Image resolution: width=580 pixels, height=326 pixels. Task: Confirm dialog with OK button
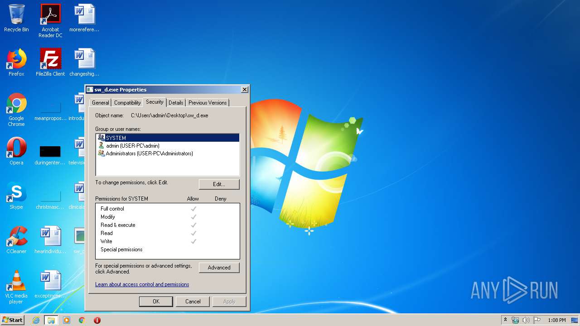click(x=156, y=302)
